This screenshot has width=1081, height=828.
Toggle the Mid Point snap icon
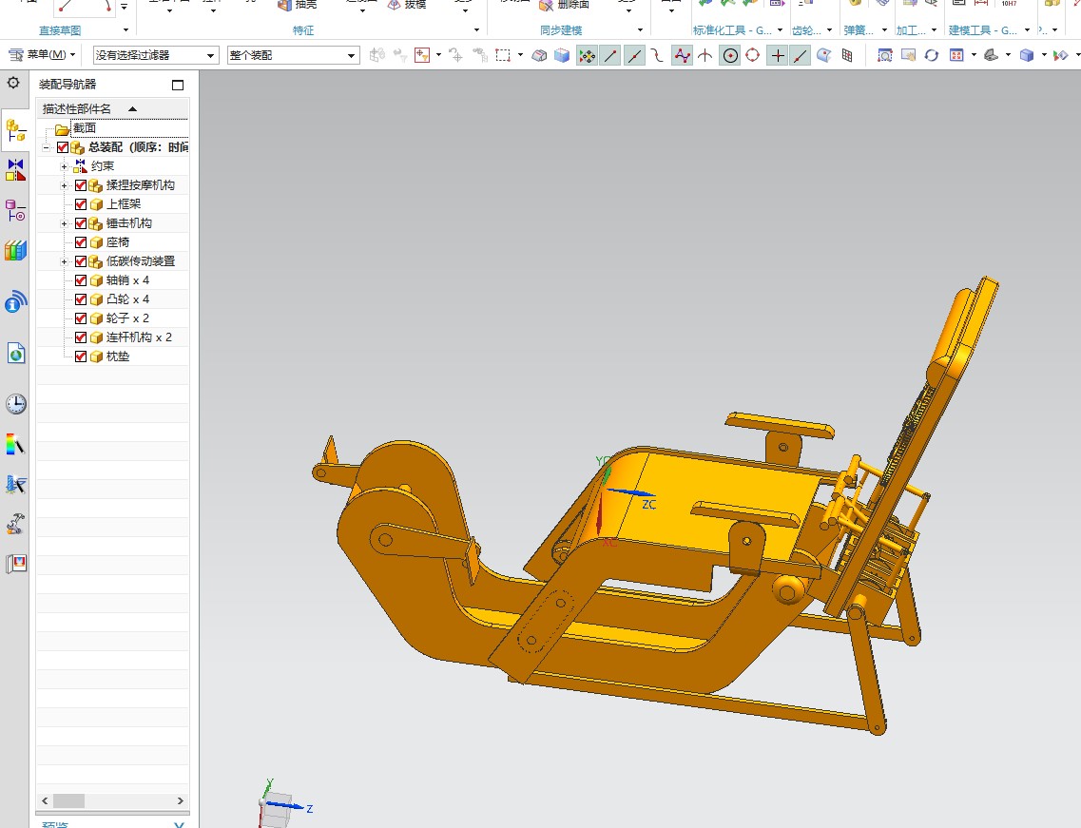(634, 56)
